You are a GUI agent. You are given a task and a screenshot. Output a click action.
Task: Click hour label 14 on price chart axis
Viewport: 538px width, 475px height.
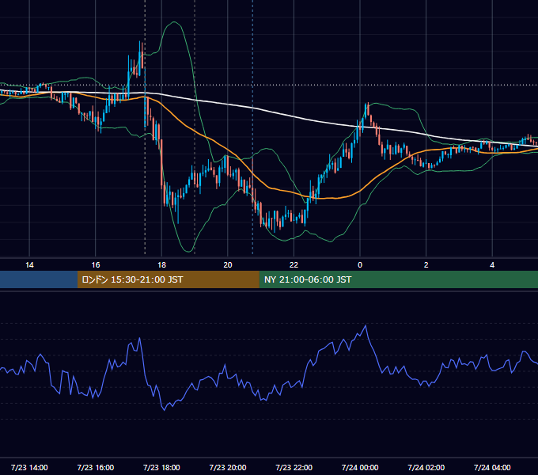pyautogui.click(x=29, y=265)
